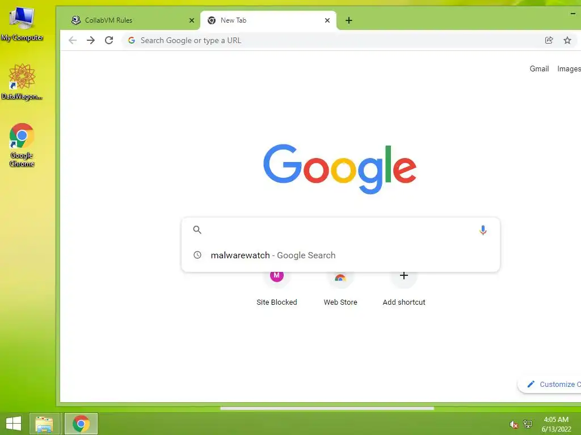Screen dimensions: 581x435
Task: Click the Customize Chrome button
Action: pyautogui.click(x=549, y=385)
